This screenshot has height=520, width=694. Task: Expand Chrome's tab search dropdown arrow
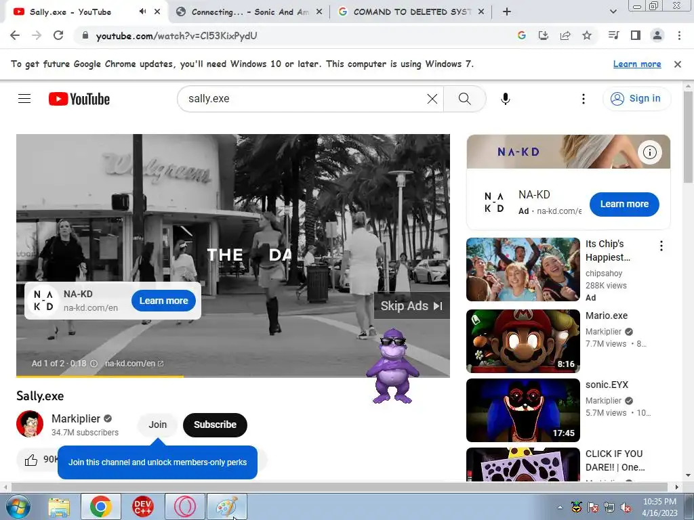(613, 12)
